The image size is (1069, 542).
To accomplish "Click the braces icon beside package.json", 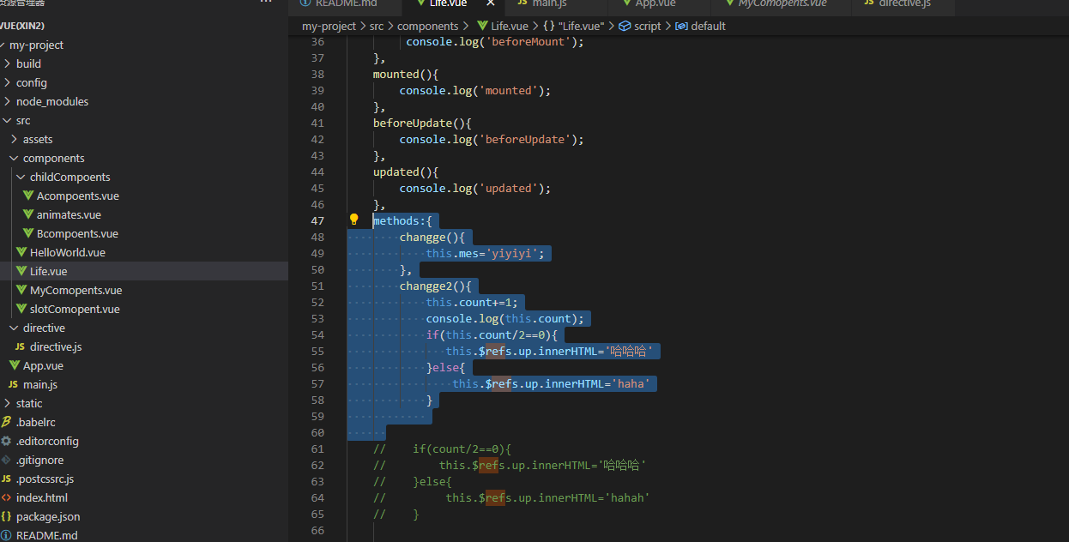I will (7, 516).
